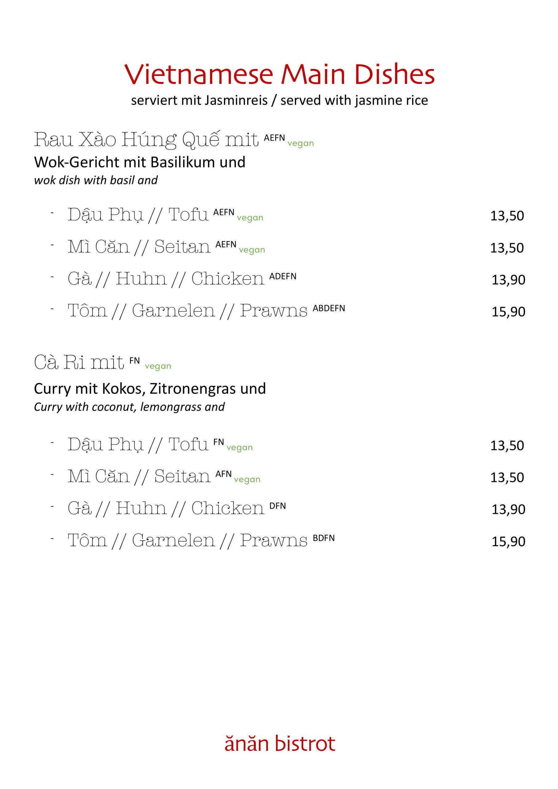
Task: Click the "Vietnamese Main Dishes" heading
Action: click(x=279, y=74)
